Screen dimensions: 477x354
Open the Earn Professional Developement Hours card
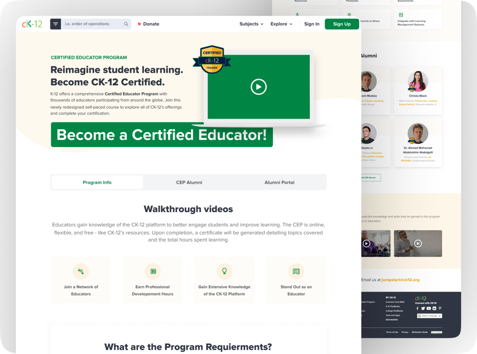click(x=153, y=280)
